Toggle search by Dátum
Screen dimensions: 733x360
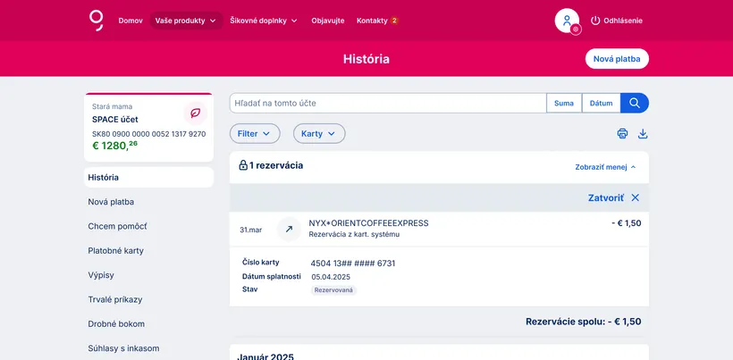point(601,103)
